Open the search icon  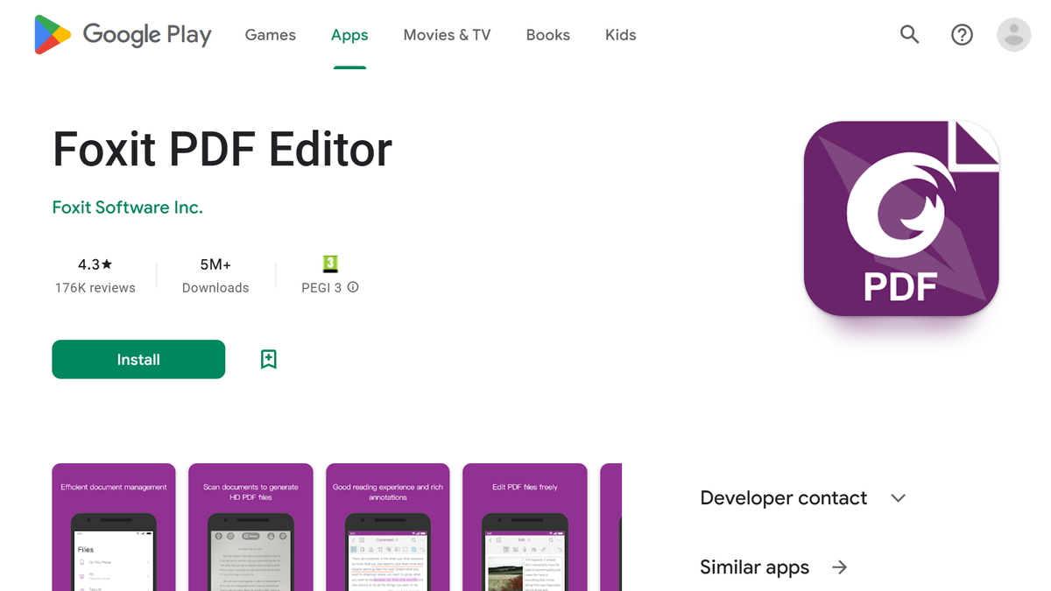coord(909,35)
